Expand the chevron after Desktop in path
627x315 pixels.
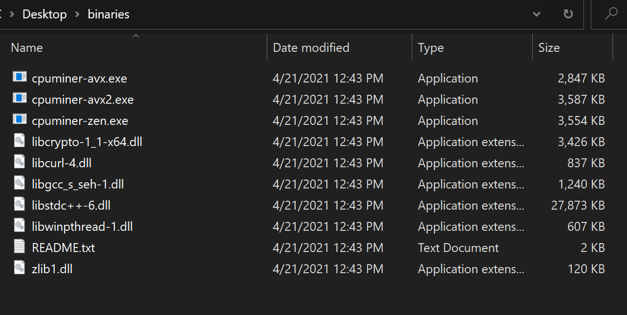78,14
